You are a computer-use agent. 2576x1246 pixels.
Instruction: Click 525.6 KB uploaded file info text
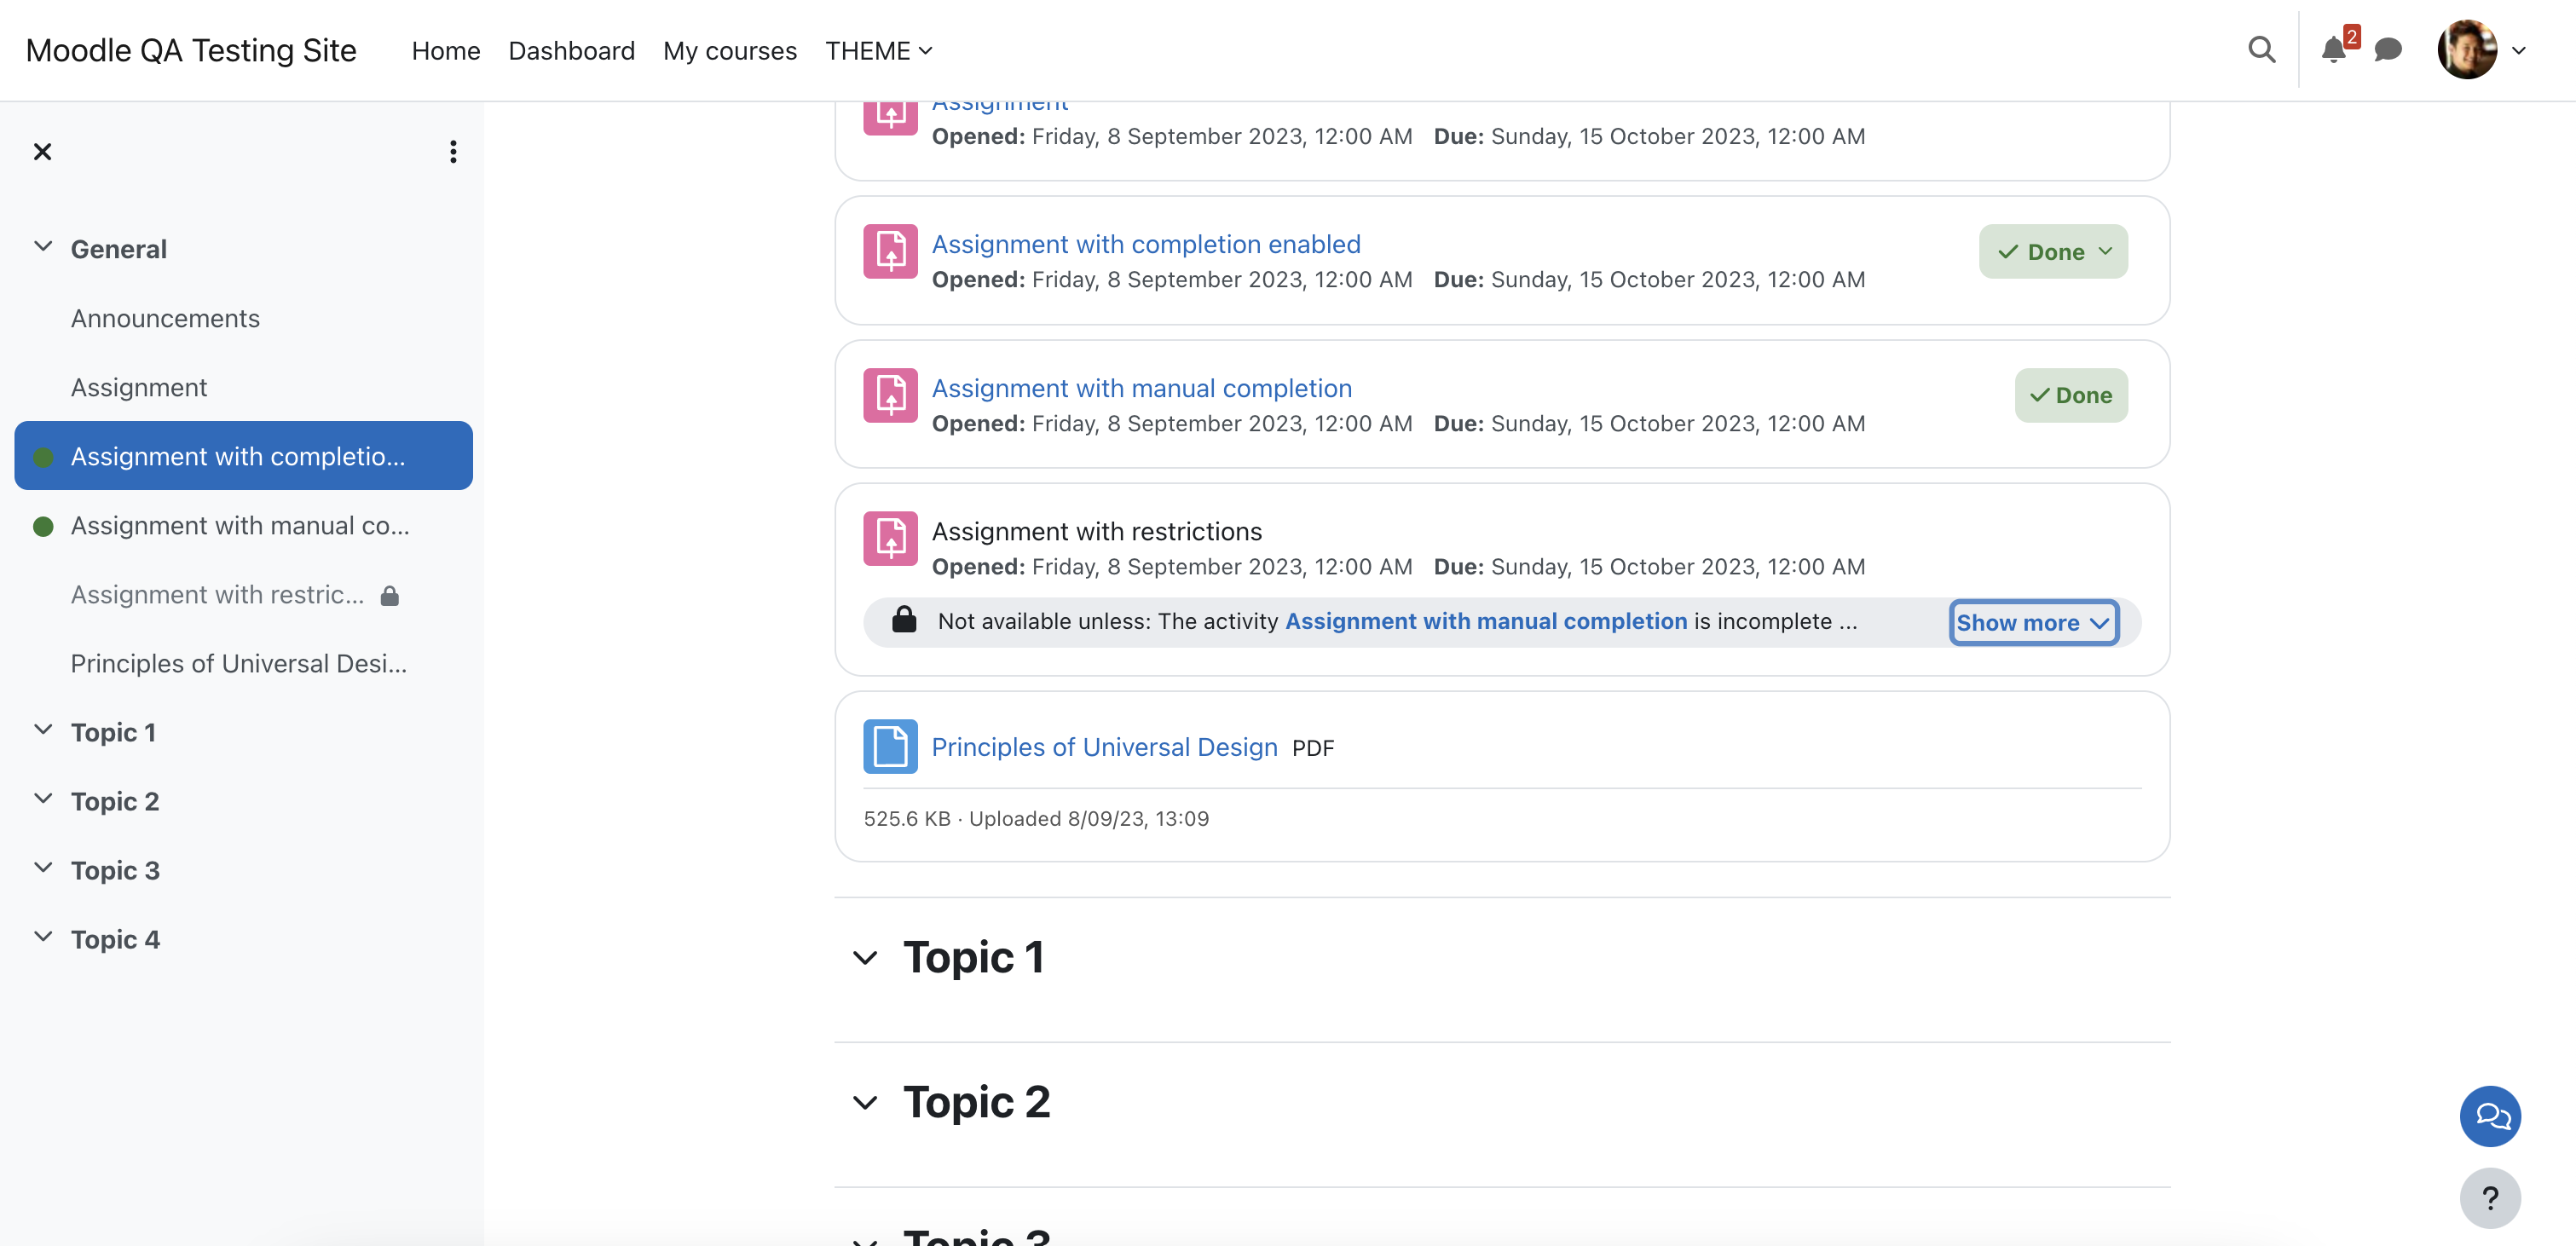[x=1036, y=818]
